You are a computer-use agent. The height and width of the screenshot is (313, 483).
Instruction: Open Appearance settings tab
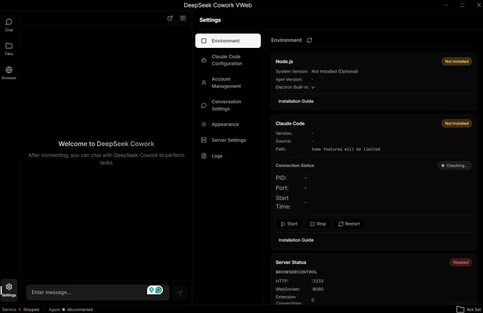(228, 124)
